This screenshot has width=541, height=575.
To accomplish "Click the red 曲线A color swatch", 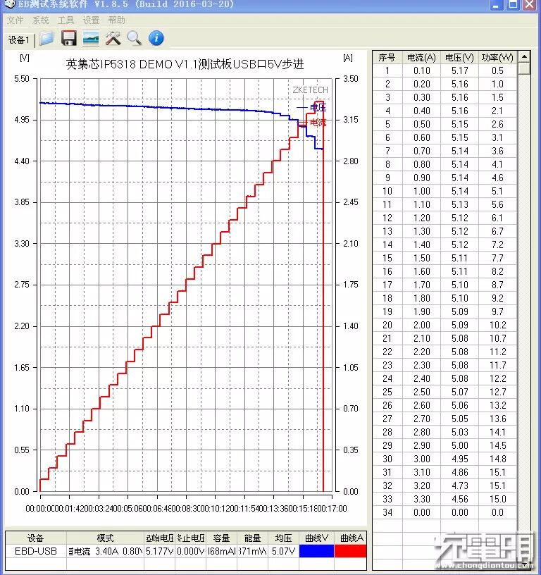I will click(350, 551).
